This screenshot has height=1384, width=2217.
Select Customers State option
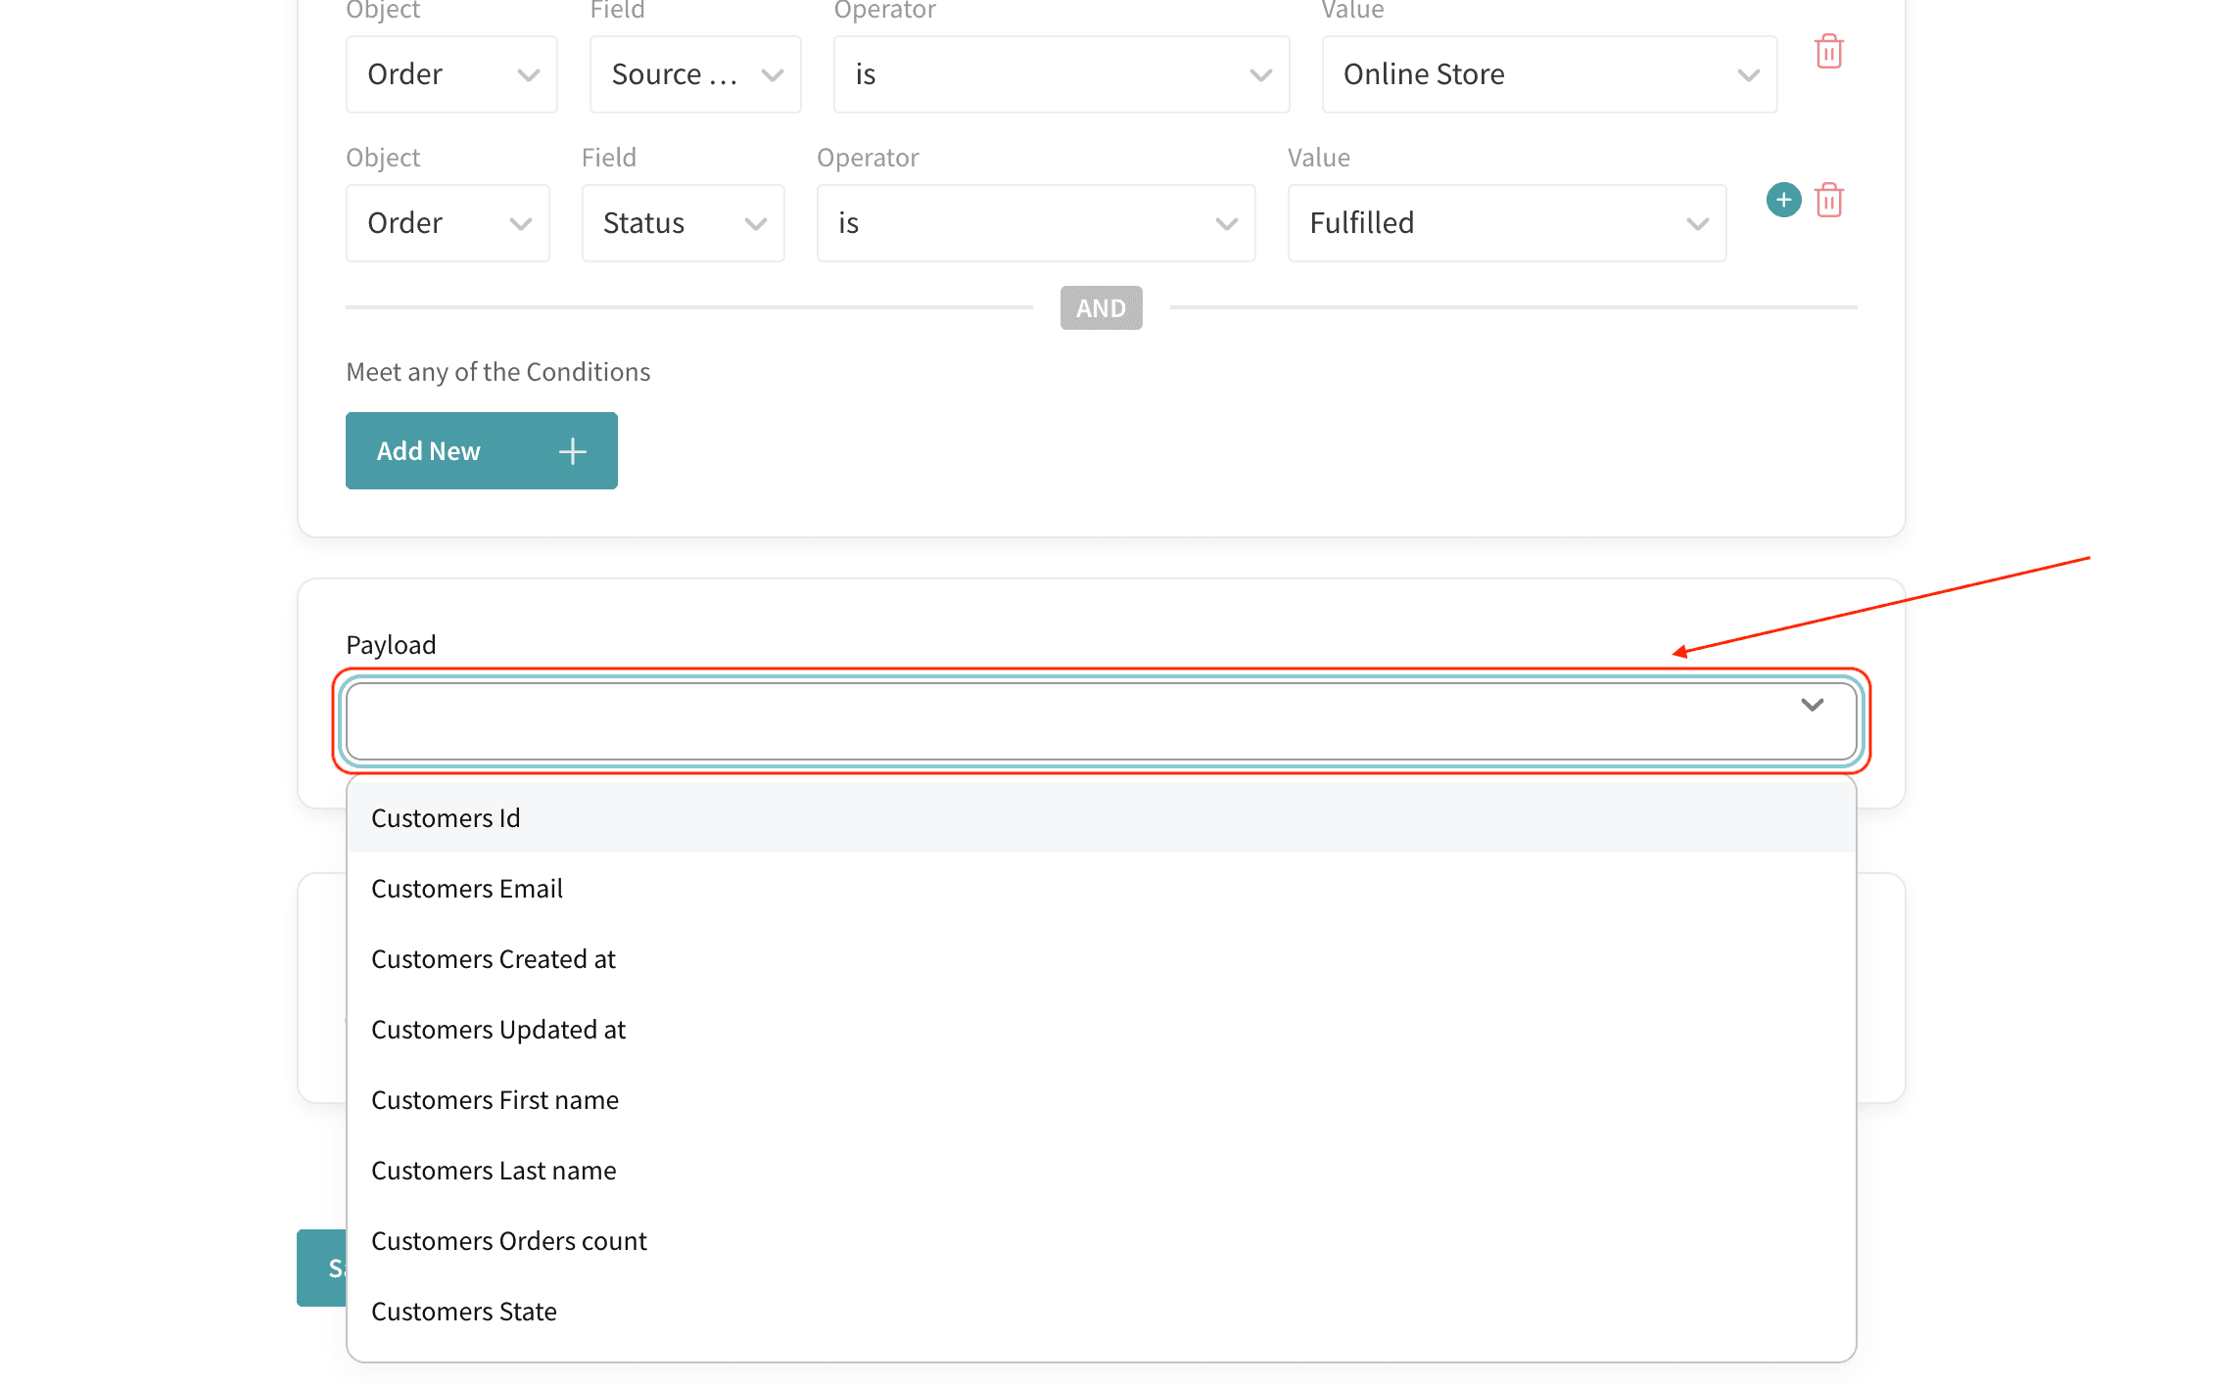click(464, 1312)
